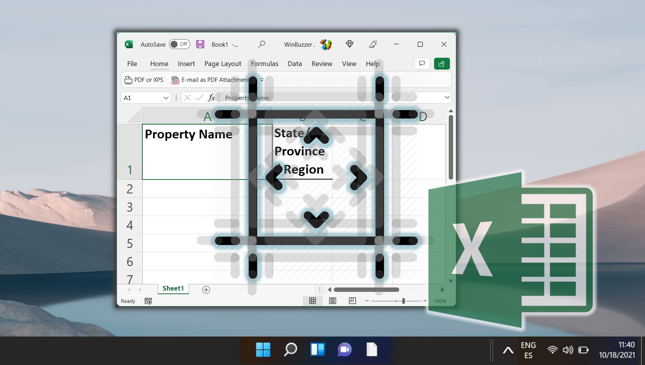This screenshot has height=365, width=645.
Task: Click the diamond premium icon
Action: tap(350, 44)
